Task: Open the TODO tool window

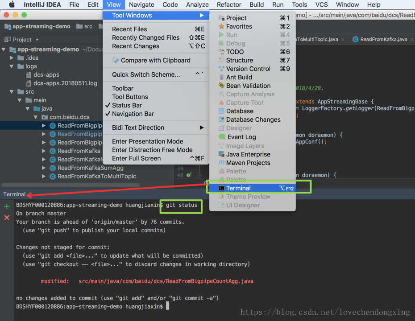Action: (252, 52)
